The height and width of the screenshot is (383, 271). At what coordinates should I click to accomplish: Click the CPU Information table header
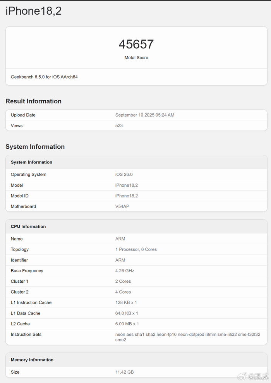pos(28,227)
